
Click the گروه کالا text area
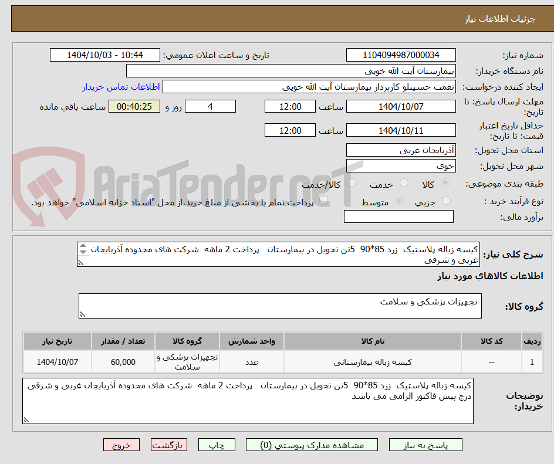[280, 306]
